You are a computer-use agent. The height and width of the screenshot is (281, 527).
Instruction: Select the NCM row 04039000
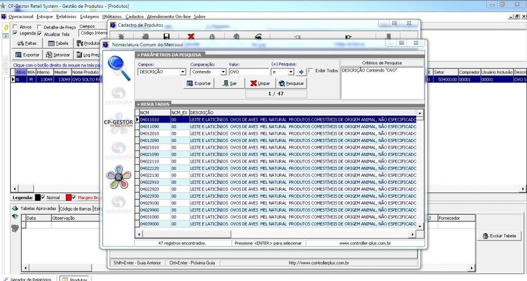[x=277, y=224]
